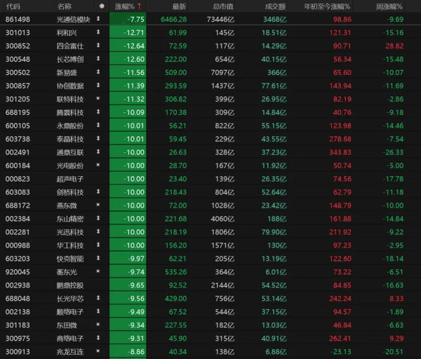Click 泰晶科技 year-to-date value 278.68
The width and height of the screenshot is (421, 359).
[x=340, y=139]
